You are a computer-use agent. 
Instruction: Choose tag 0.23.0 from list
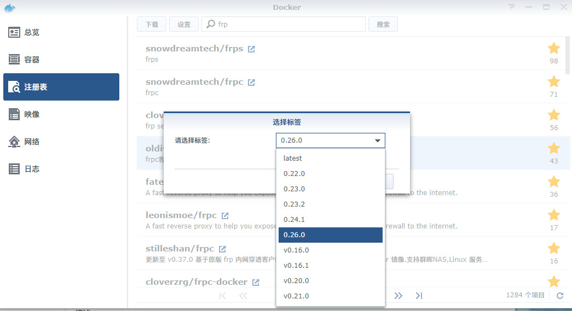(x=331, y=189)
